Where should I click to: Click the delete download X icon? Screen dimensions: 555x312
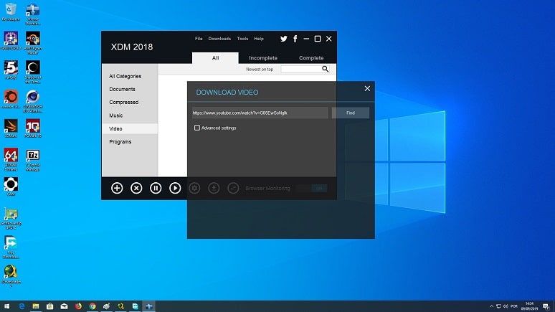click(136, 188)
